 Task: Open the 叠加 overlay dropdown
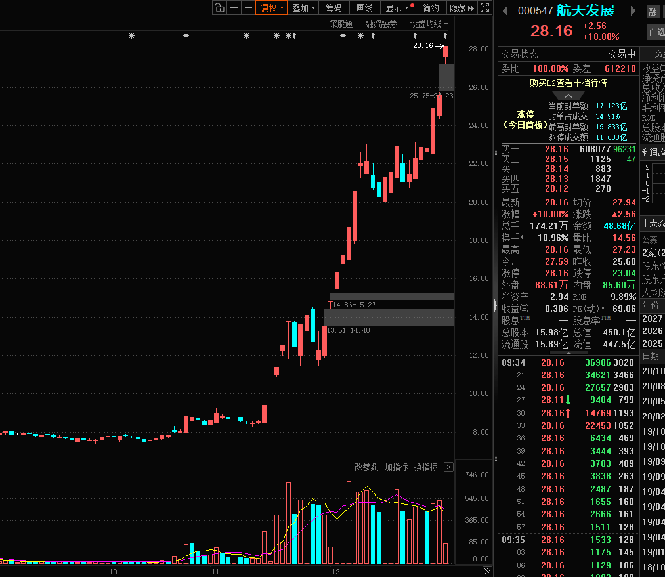pos(303,8)
